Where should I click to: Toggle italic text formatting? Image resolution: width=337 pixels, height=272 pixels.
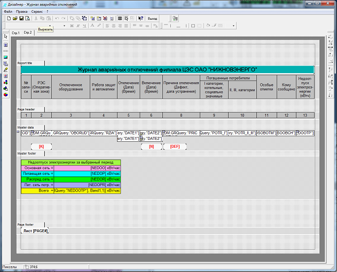[77, 25]
